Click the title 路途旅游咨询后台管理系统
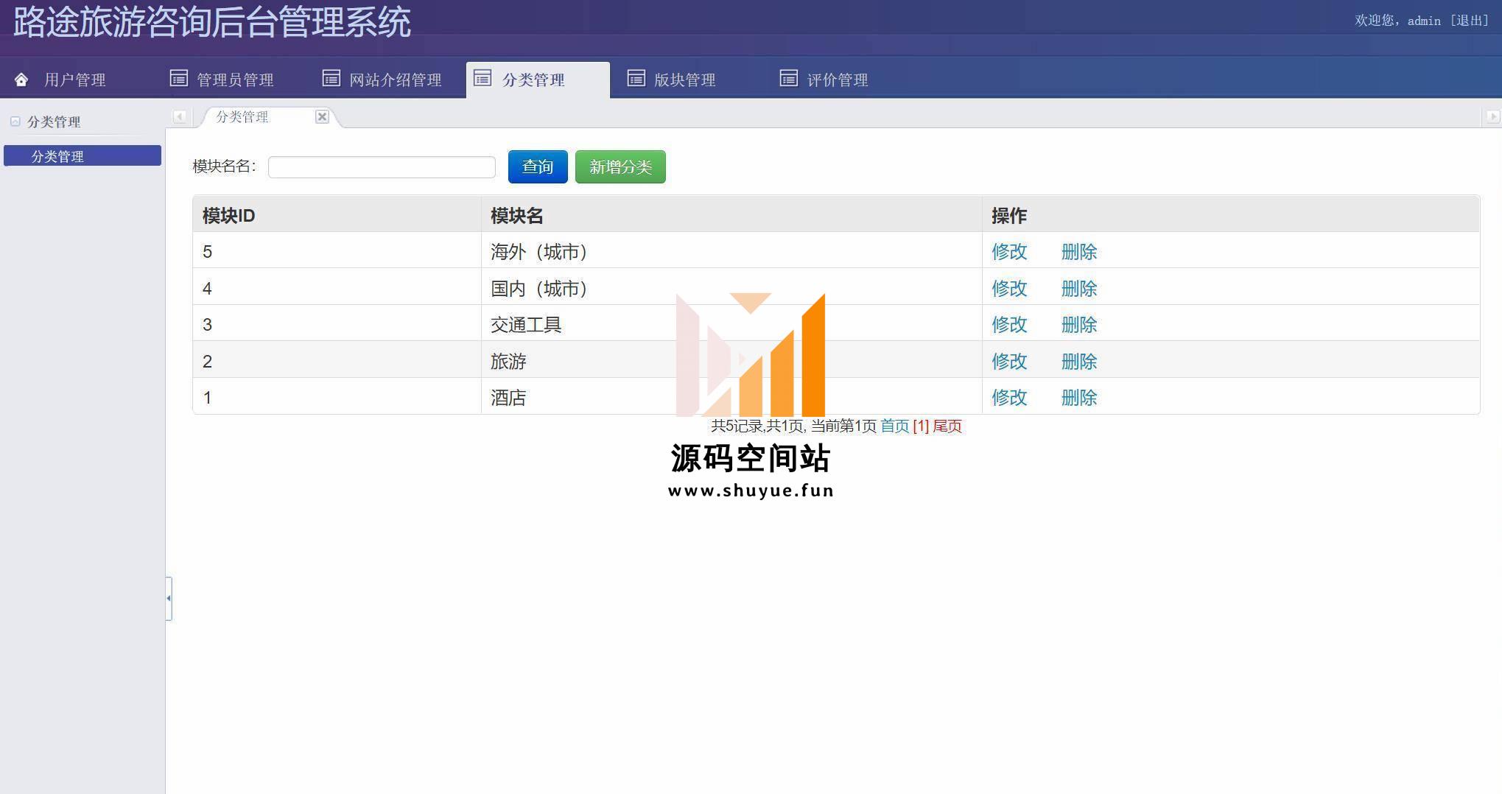The height and width of the screenshot is (794, 1502). point(212,22)
